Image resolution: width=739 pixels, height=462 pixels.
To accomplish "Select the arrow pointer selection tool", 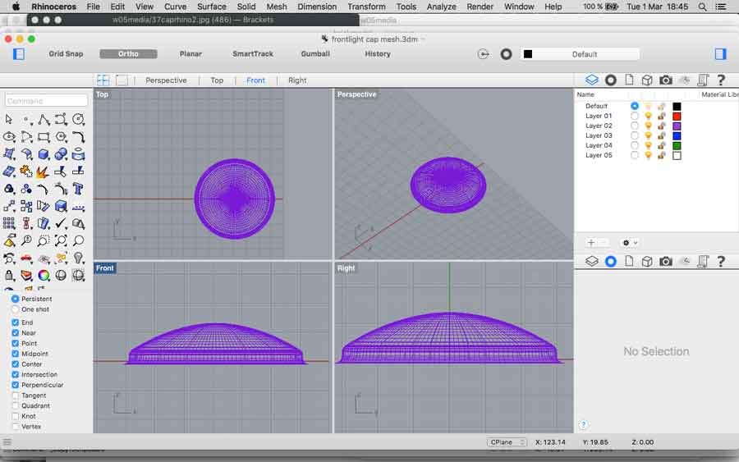I will (x=9, y=119).
